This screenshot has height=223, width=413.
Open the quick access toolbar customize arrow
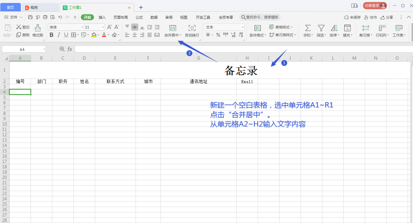(75, 17)
